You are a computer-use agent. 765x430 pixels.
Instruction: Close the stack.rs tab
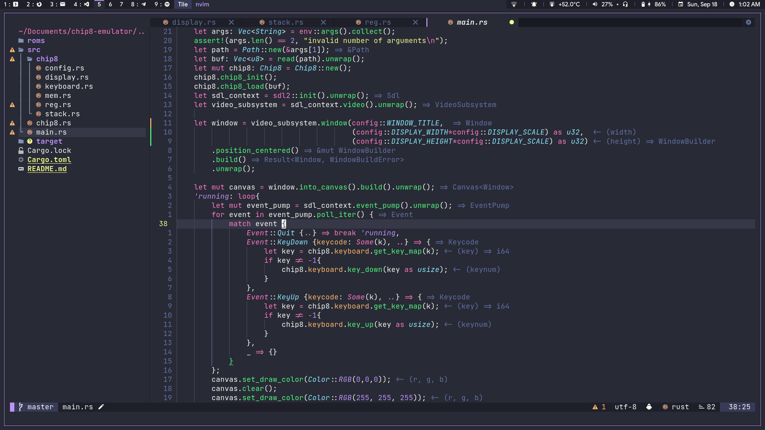pos(324,22)
